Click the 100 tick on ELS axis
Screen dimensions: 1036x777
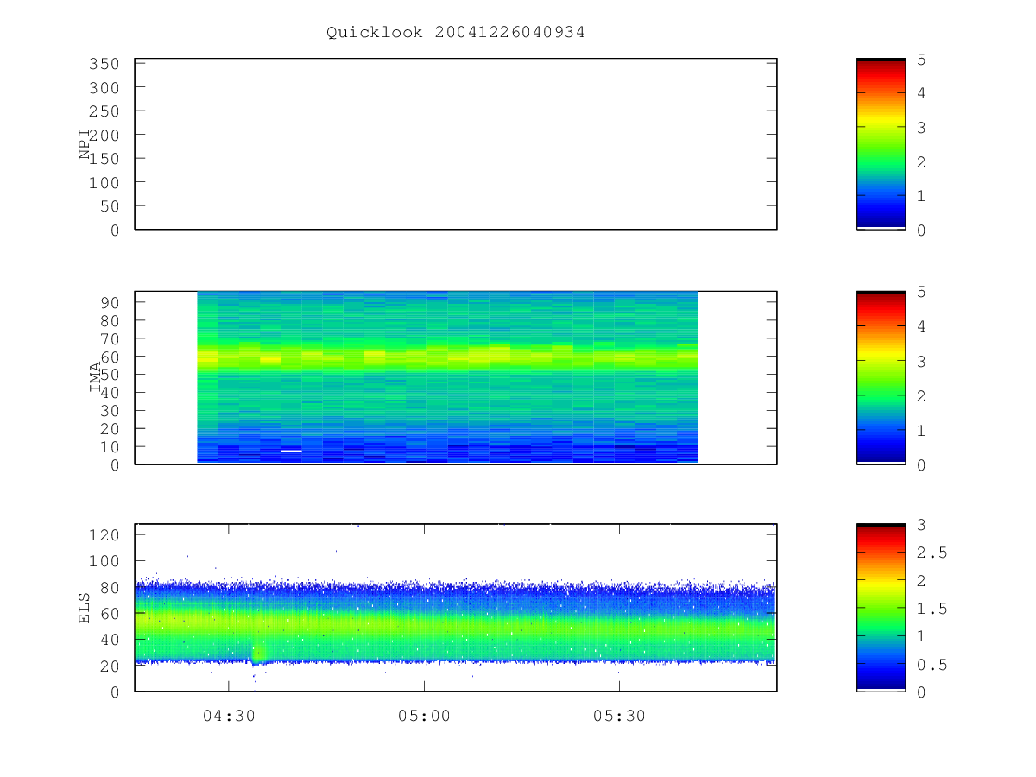pyautogui.click(x=104, y=561)
